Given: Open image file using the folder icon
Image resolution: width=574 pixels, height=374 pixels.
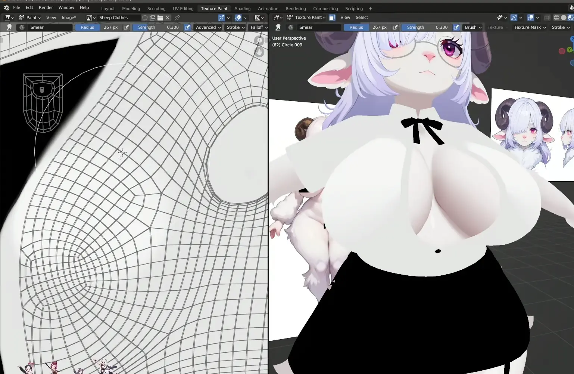Looking at the screenshot, I should pyautogui.click(x=160, y=18).
